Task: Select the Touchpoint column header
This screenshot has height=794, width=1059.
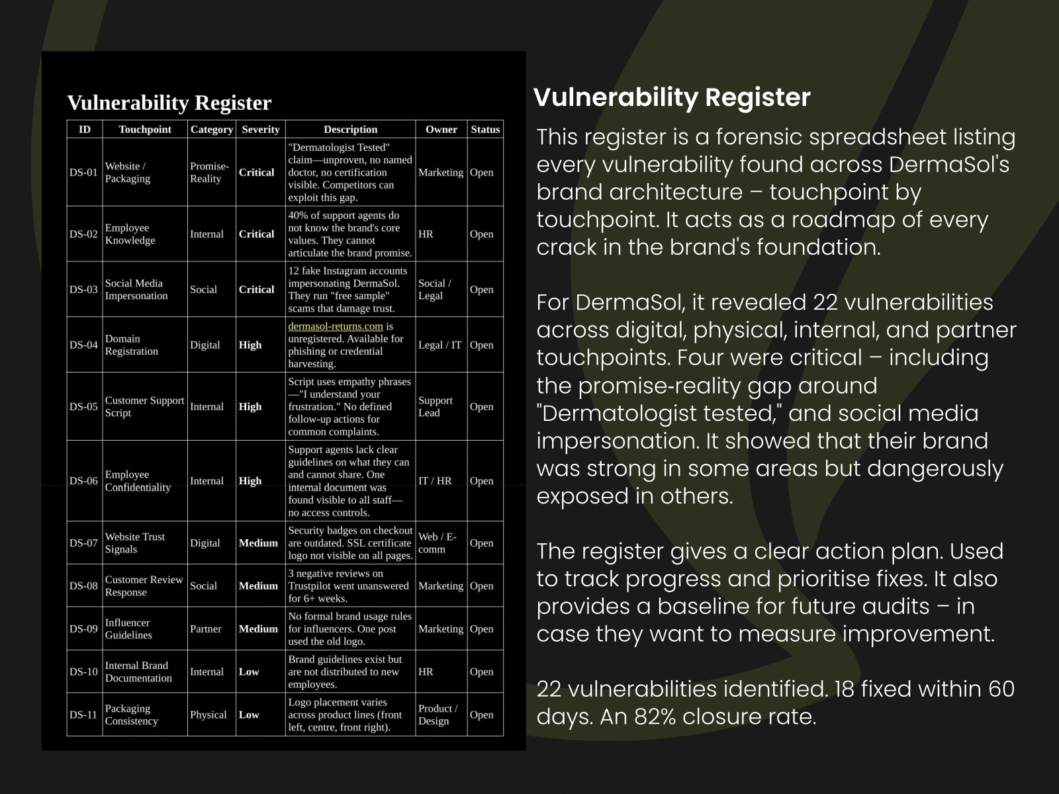Action: (x=145, y=130)
